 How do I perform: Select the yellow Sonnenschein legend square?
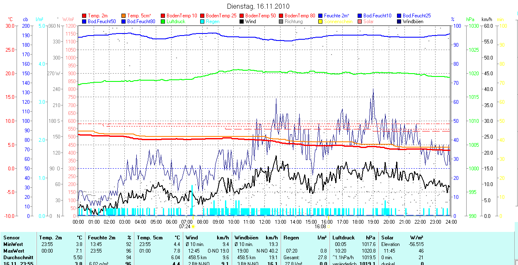321,21
